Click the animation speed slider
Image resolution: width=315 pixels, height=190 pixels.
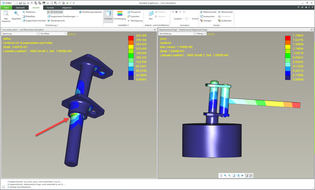(186, 19)
